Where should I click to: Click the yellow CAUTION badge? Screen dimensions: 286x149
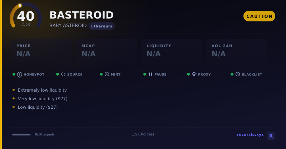[259, 16]
